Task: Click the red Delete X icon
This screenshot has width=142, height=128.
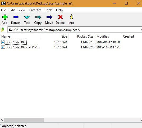Action: [60, 17]
